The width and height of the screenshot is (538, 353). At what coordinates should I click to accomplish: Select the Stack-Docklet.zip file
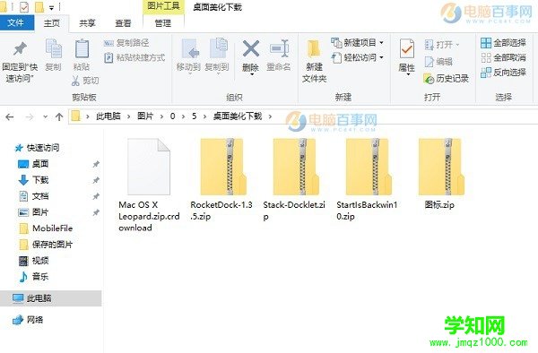pyautogui.click(x=294, y=179)
